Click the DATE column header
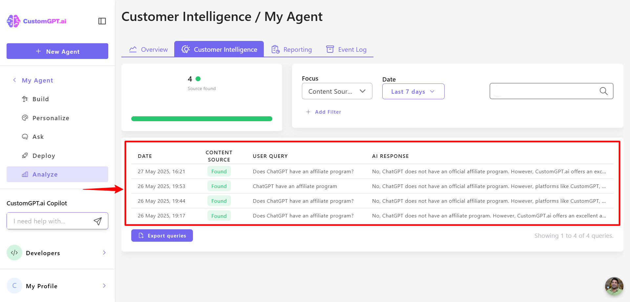This screenshot has width=630, height=302. tap(145, 156)
